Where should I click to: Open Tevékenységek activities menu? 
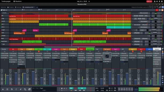pyautogui.click(x=6, y=1)
